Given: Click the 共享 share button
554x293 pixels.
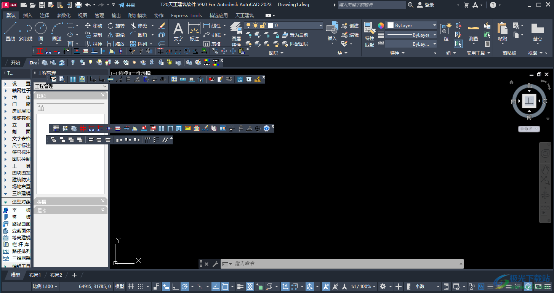Looking at the screenshot, I should coord(127,5).
